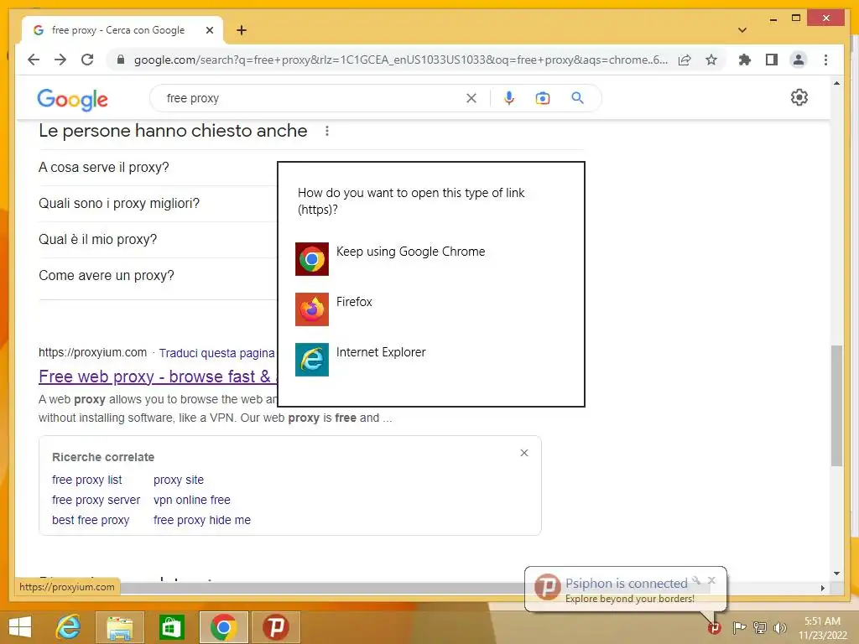Reload the Google search page
This screenshot has height=644, width=859.
[x=87, y=60]
